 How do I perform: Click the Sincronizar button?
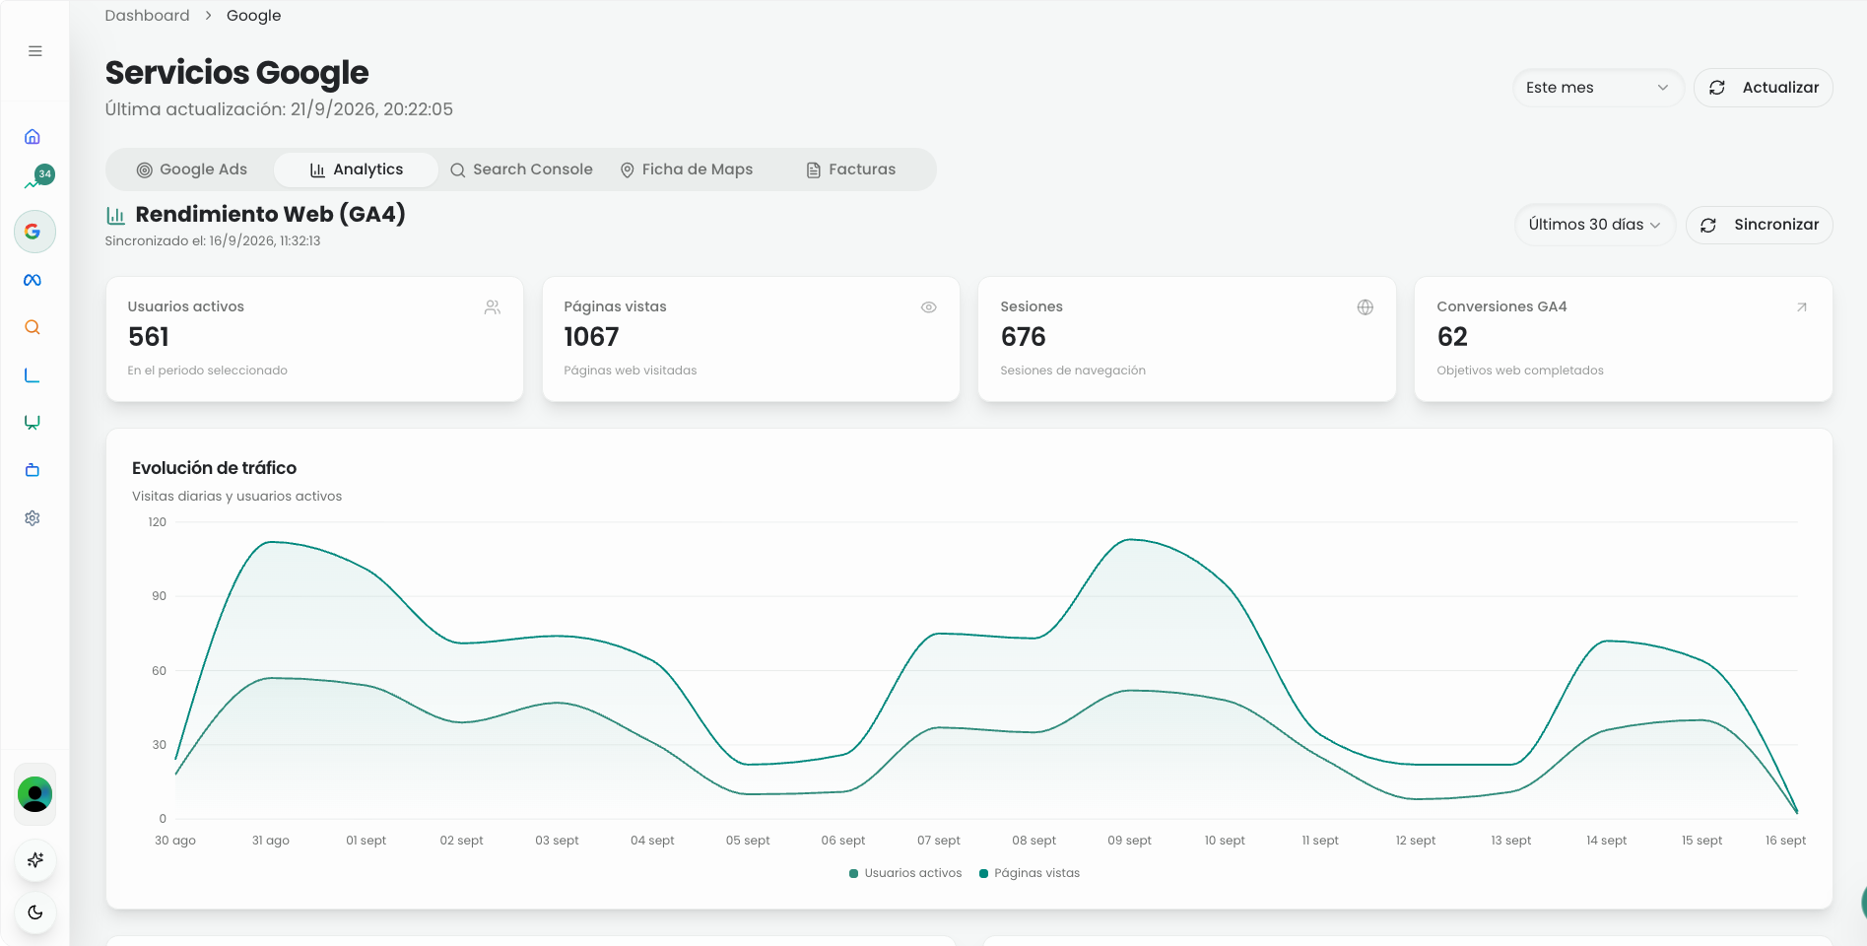[x=1760, y=225]
